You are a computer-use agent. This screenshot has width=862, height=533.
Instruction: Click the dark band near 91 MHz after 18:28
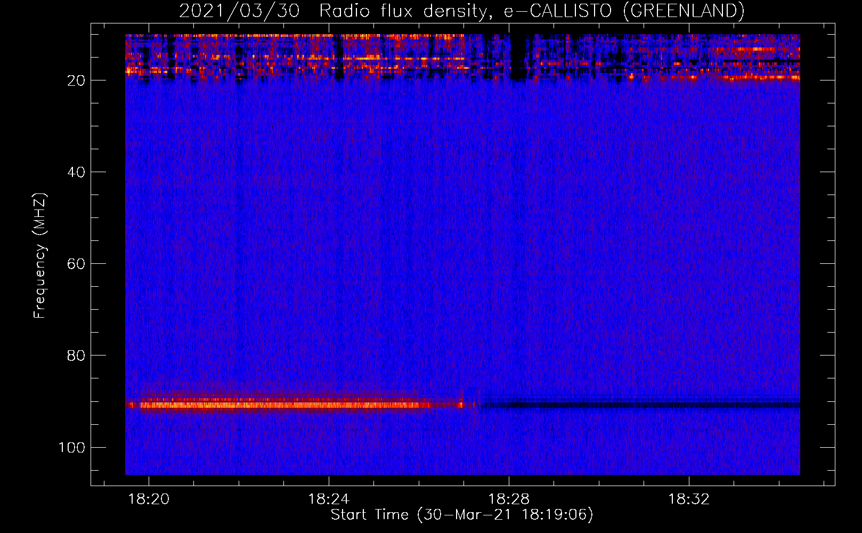click(x=640, y=405)
